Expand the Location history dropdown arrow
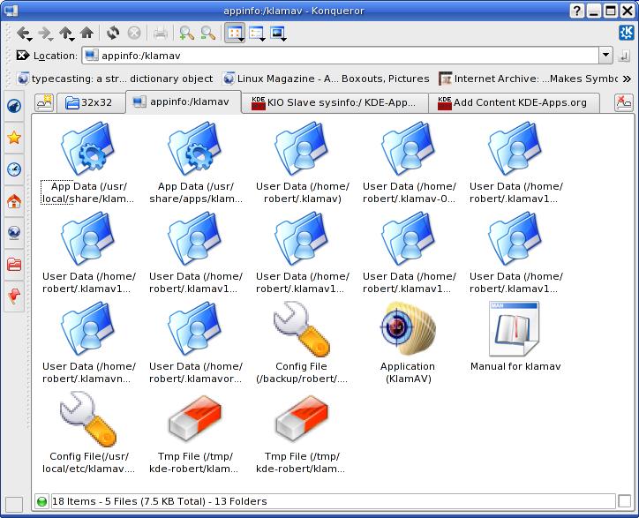 click(x=605, y=55)
